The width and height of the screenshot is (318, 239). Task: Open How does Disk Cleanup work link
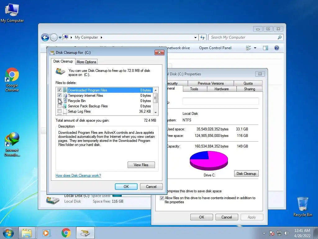[x=78, y=176]
